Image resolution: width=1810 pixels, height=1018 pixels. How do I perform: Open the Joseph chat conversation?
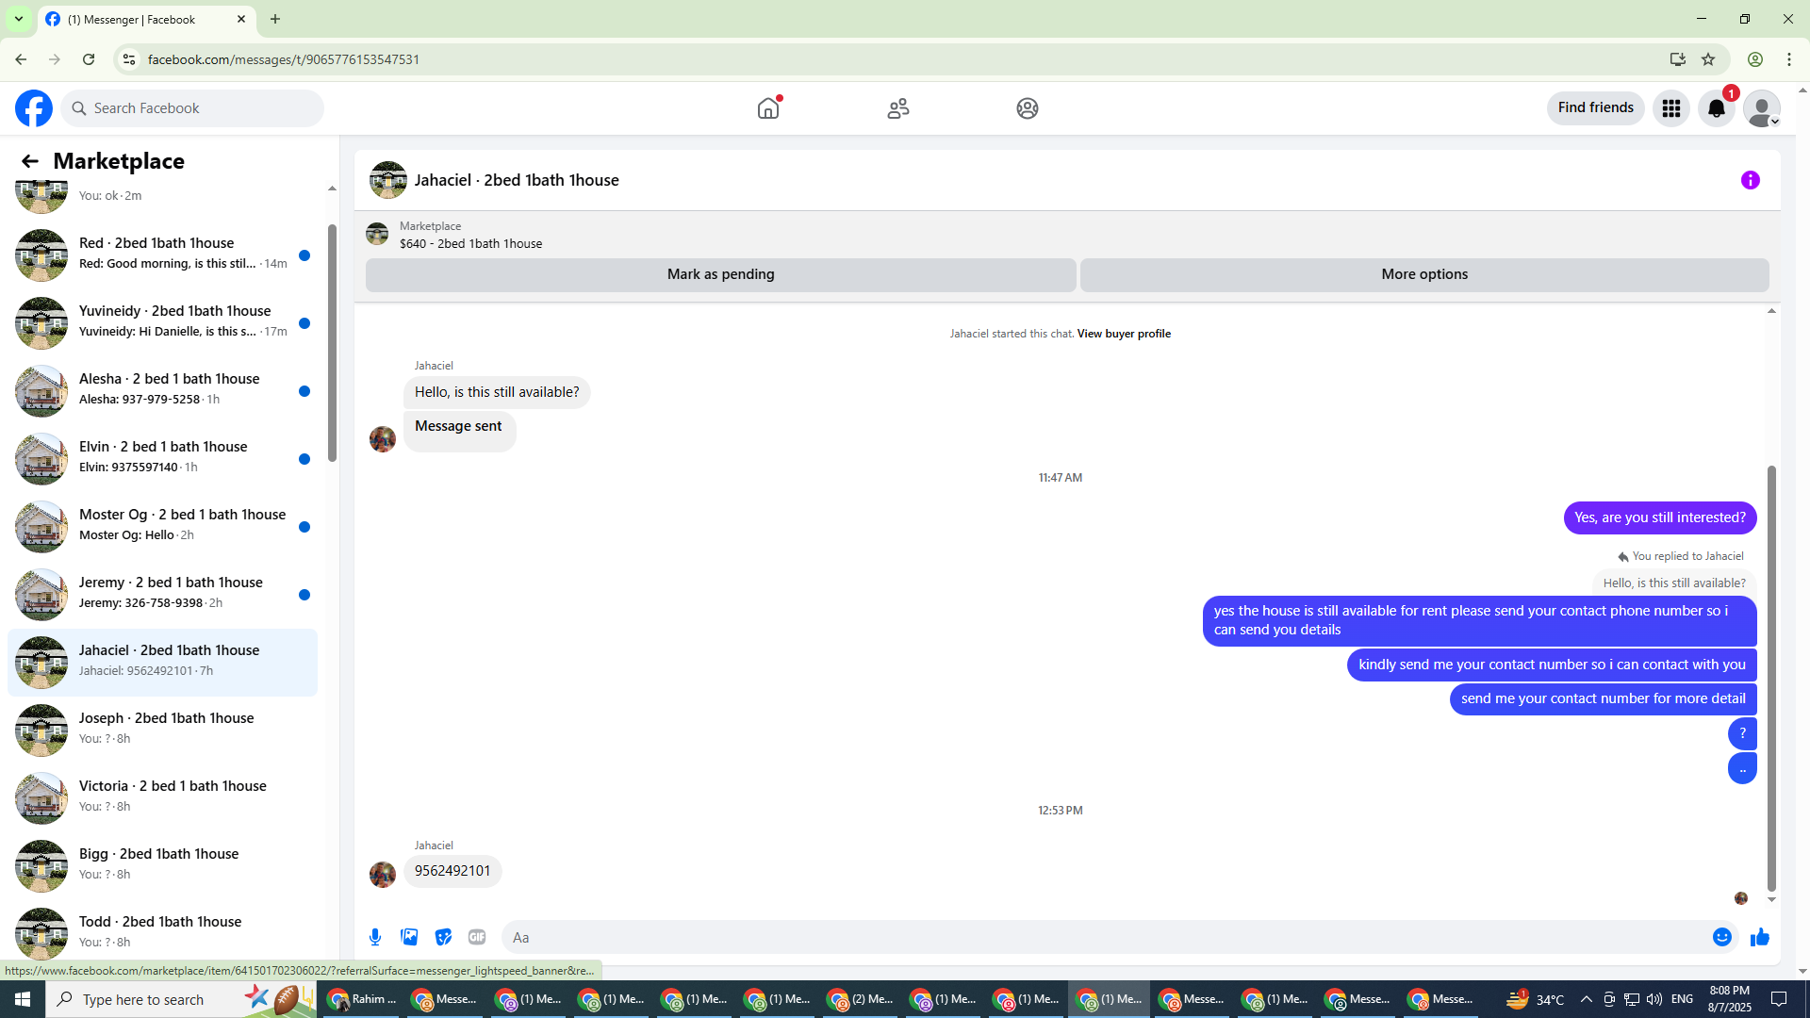(162, 730)
